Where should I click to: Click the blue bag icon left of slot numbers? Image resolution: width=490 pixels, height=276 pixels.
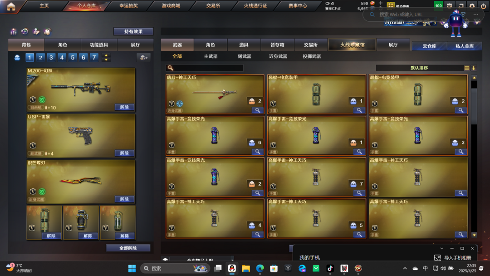click(x=17, y=58)
